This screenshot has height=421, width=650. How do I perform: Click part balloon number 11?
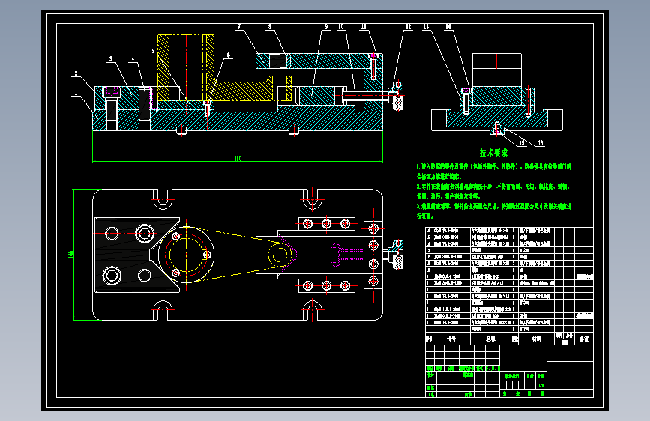coord(364,27)
